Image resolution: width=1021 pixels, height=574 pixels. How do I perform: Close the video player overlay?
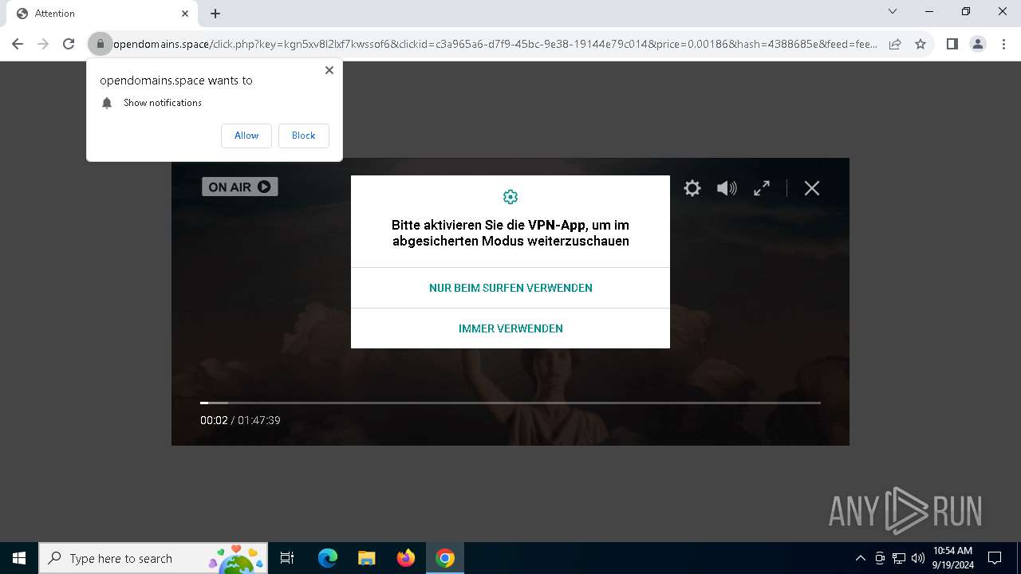(812, 188)
